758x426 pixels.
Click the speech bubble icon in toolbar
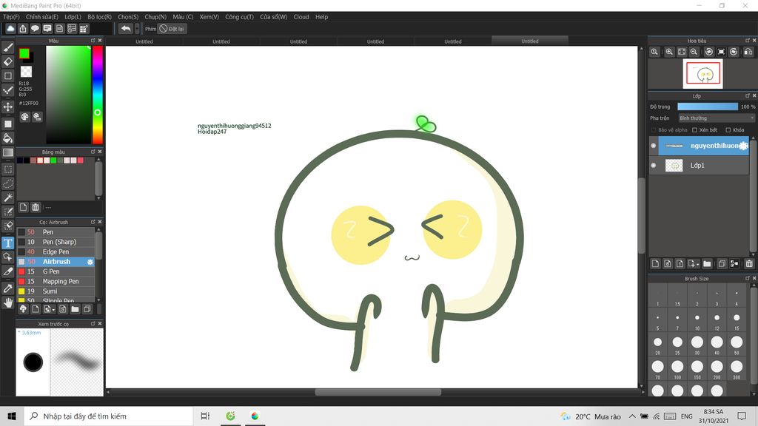35,29
